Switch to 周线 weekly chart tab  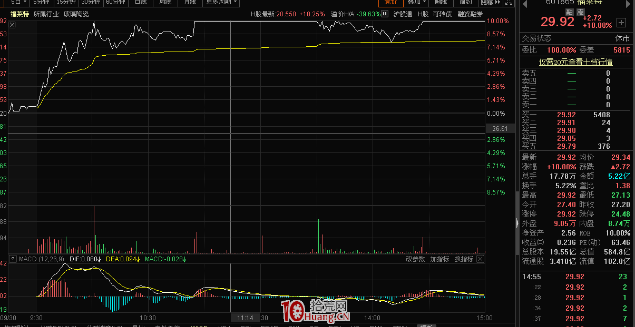coord(165,2)
